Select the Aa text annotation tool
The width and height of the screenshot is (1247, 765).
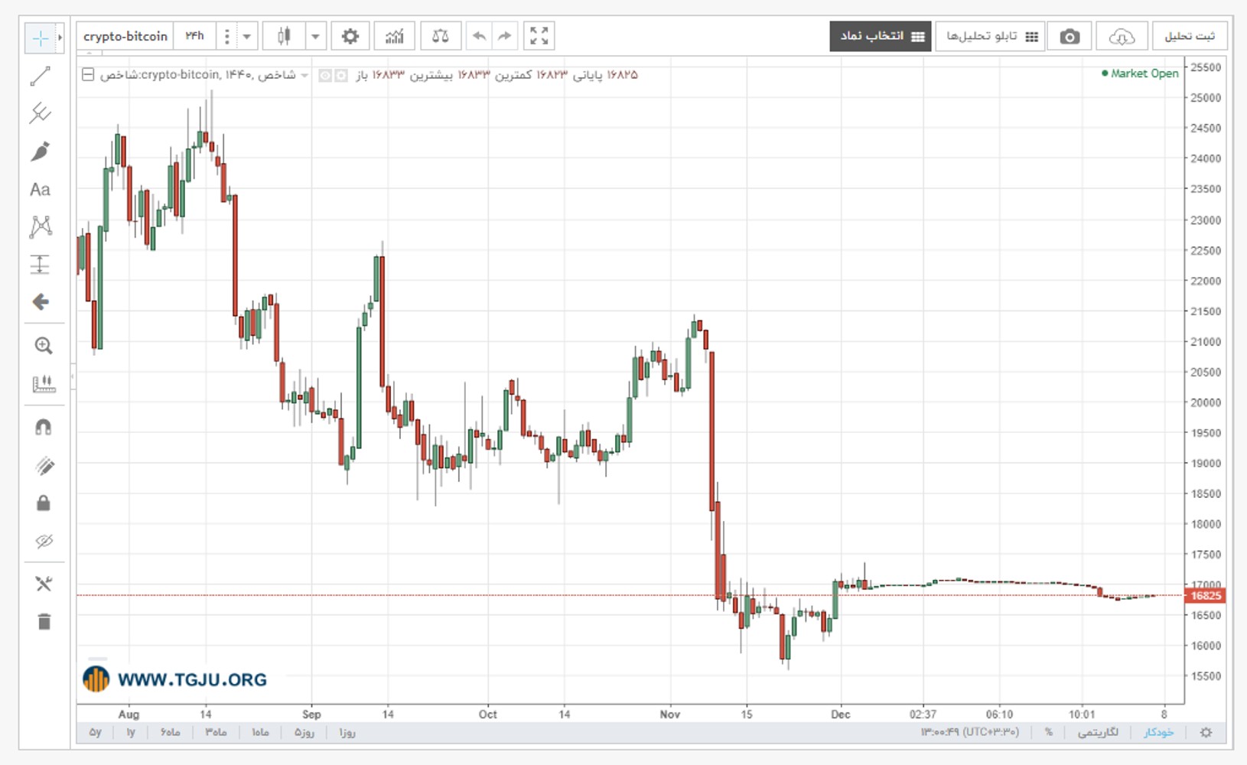pos(40,189)
